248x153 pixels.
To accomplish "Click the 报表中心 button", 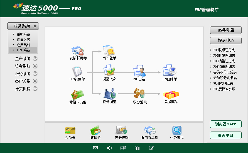I will coord(226,40).
